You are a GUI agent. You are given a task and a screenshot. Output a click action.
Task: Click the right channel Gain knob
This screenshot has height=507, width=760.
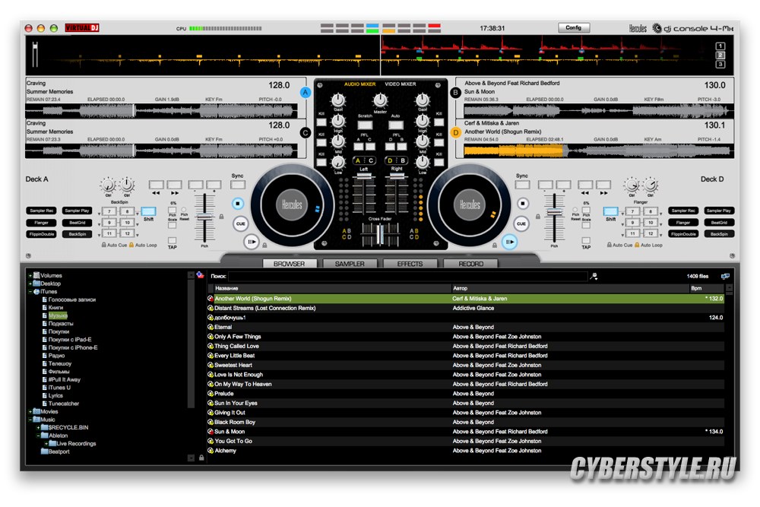click(422, 100)
